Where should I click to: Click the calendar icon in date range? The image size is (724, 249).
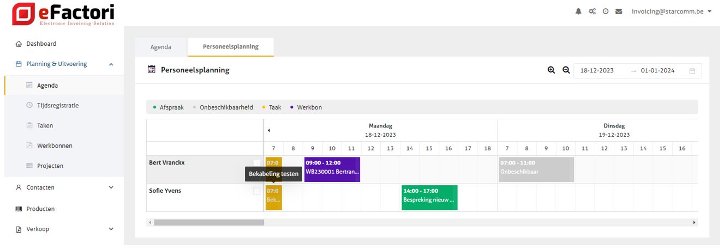click(692, 71)
